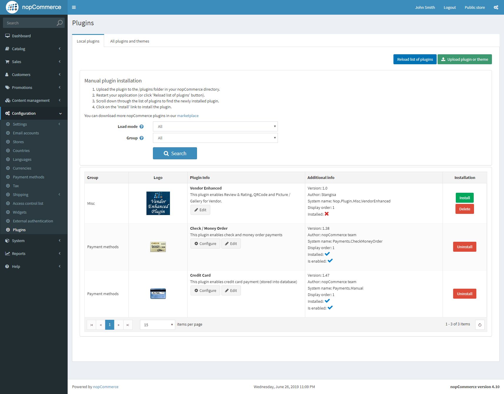
Task: Open Load mode help tooltip icon
Action: tap(141, 126)
